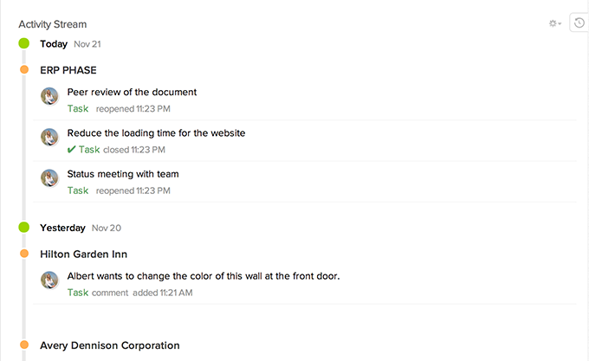Click green Task label under Status meeting
589x361 pixels.
78,190
